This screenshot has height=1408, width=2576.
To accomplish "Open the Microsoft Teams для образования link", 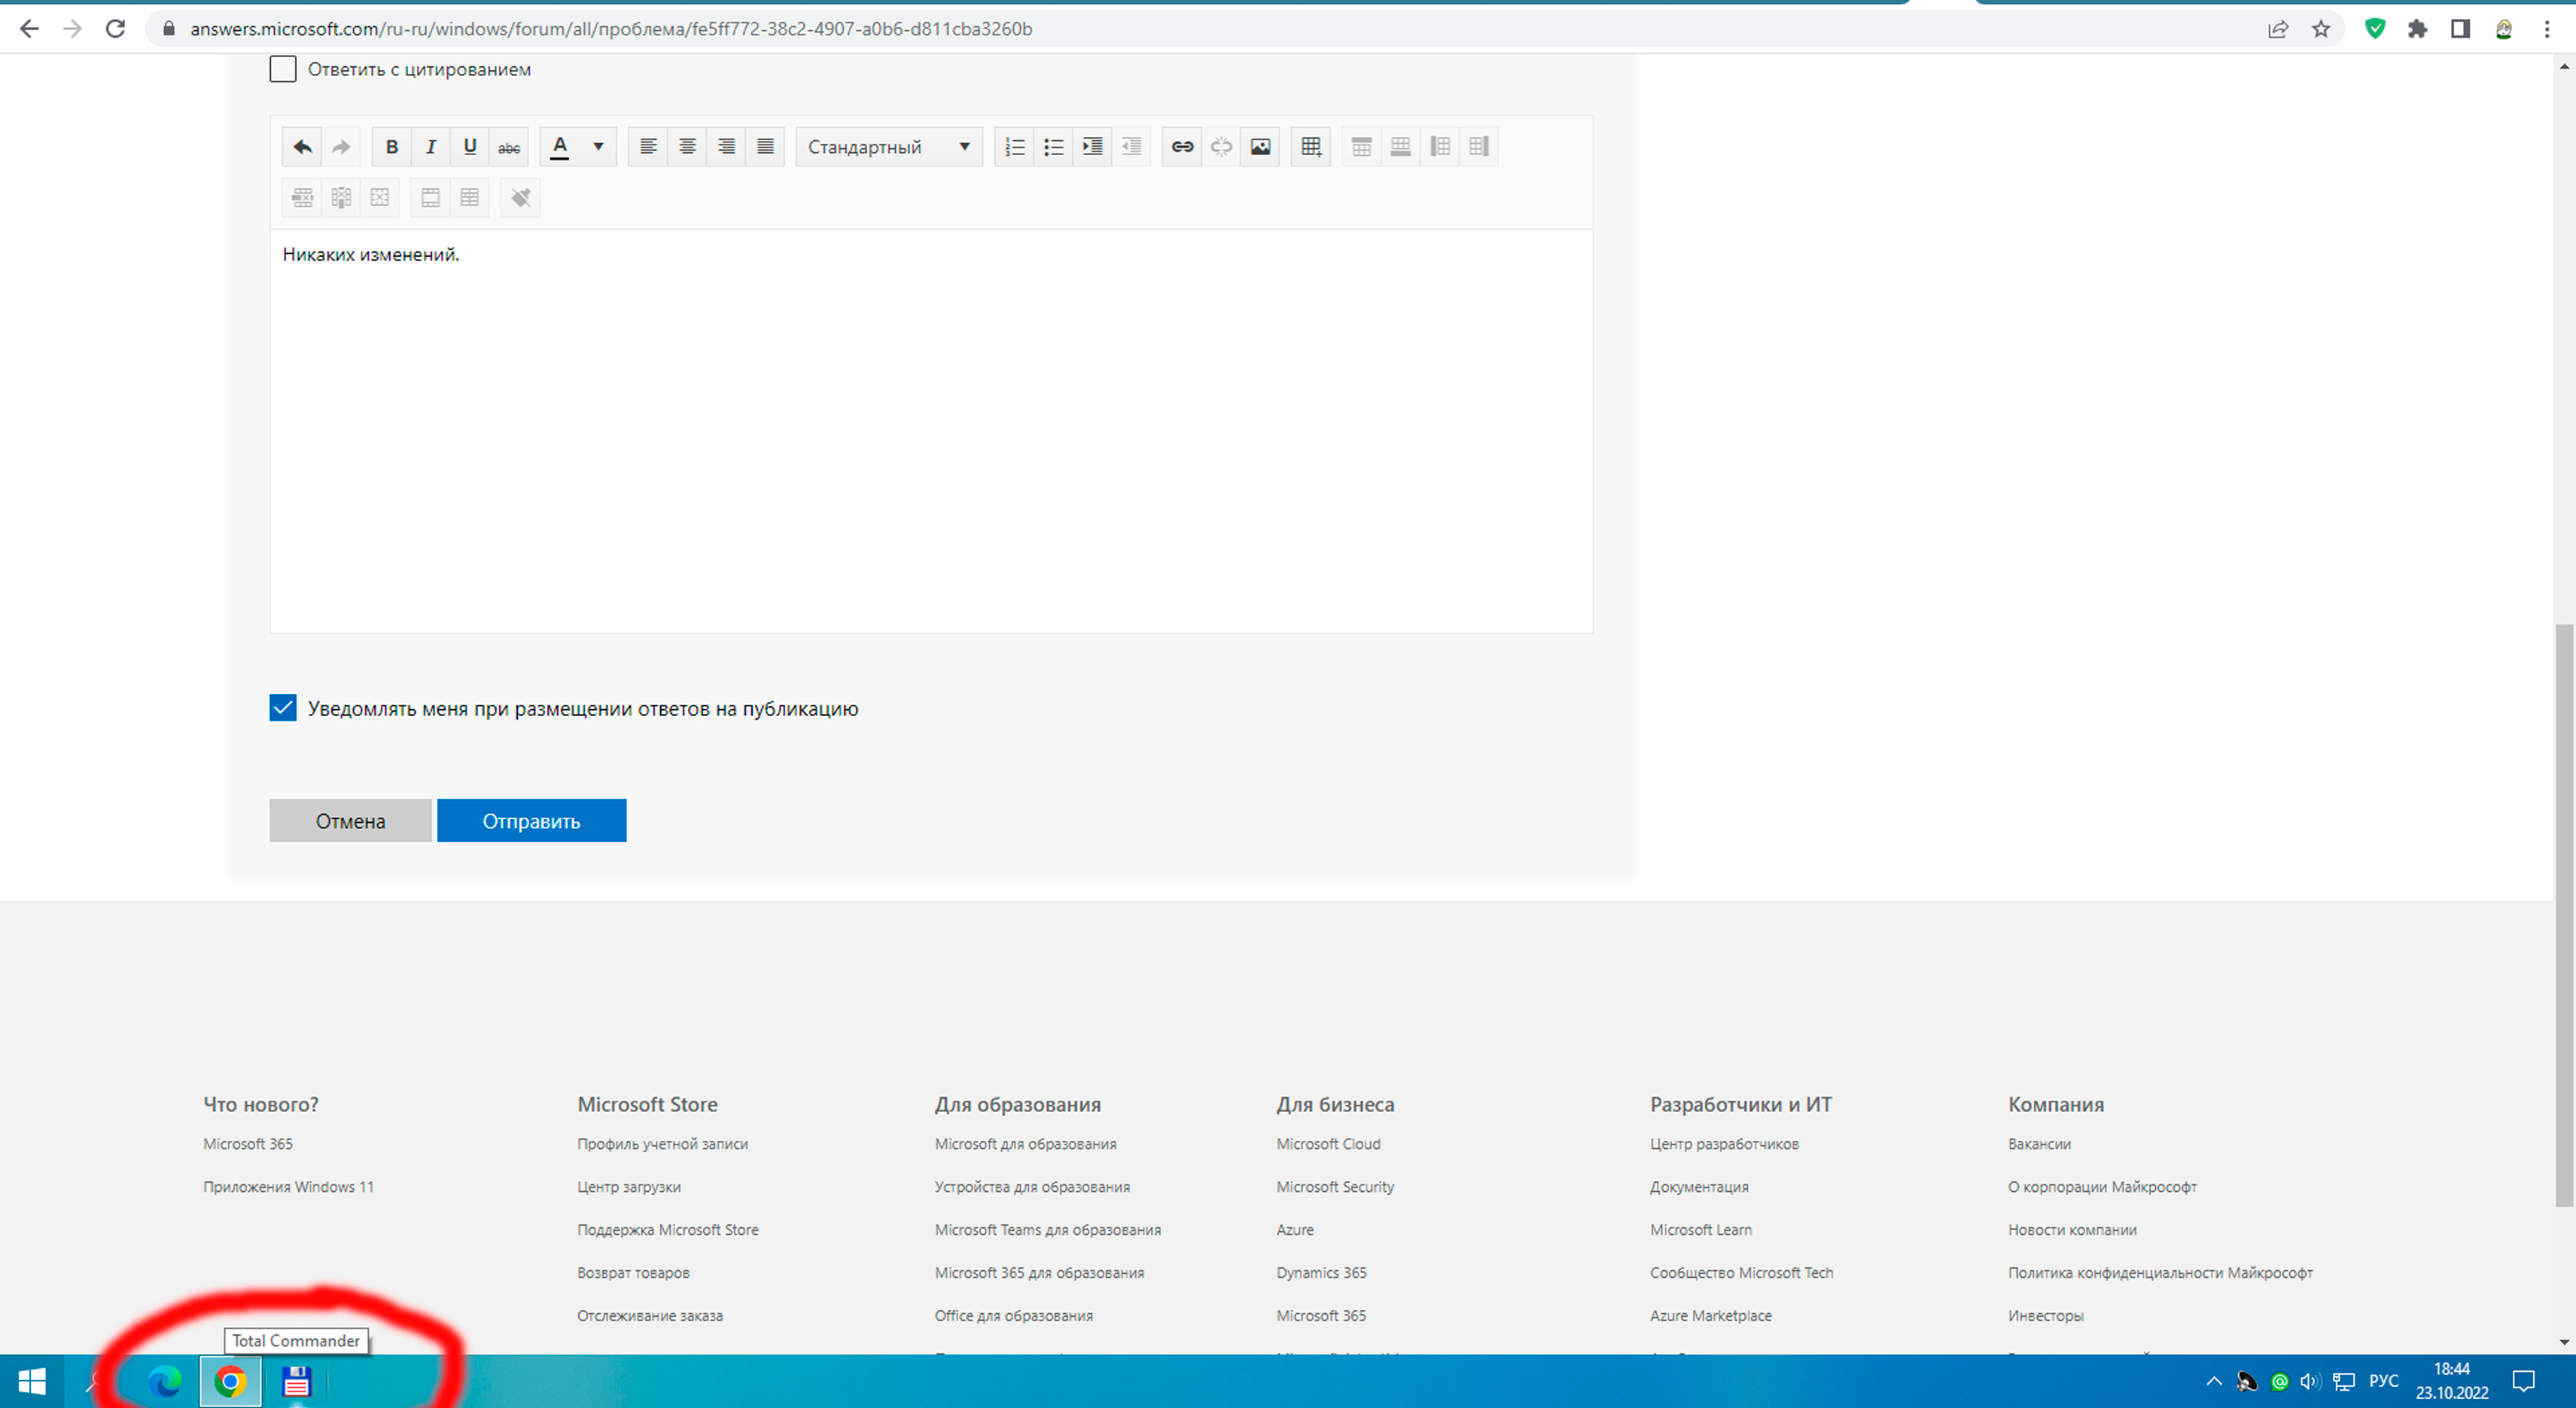I will coord(1048,1230).
